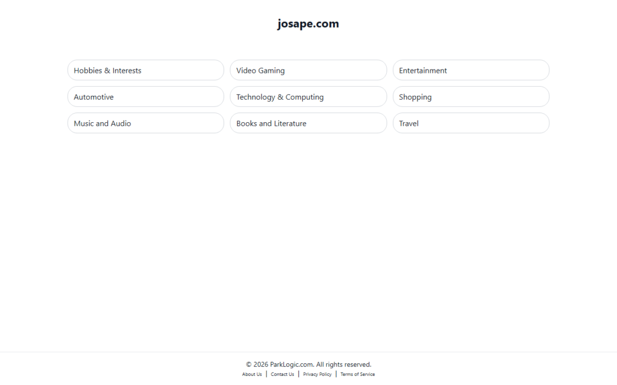
Task: Choose the Automotive category
Action: pos(145,96)
